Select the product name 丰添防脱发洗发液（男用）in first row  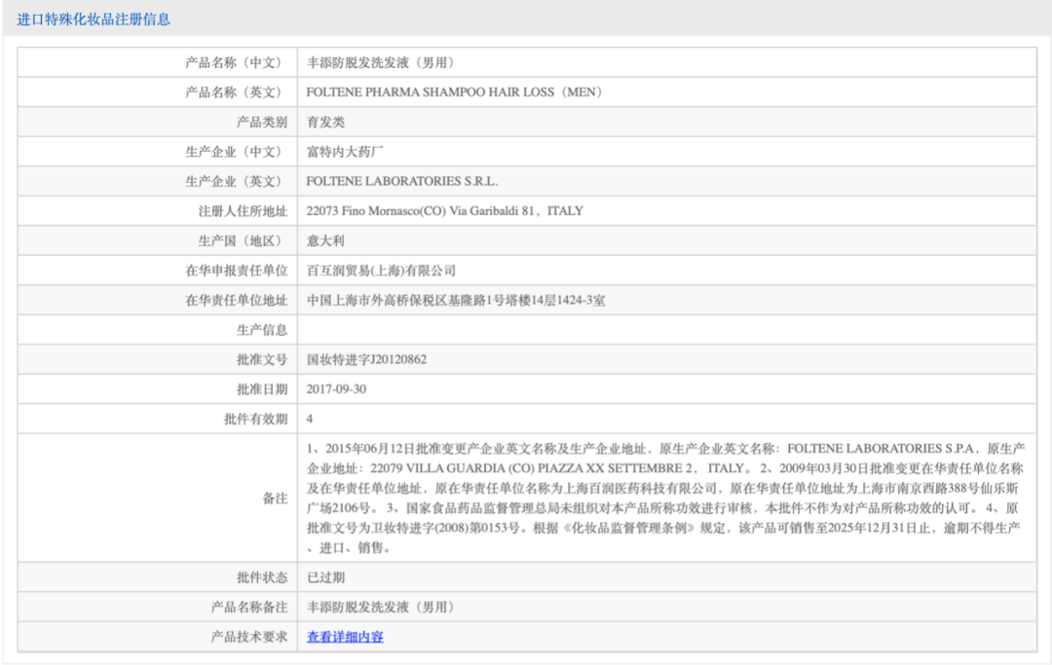point(383,62)
